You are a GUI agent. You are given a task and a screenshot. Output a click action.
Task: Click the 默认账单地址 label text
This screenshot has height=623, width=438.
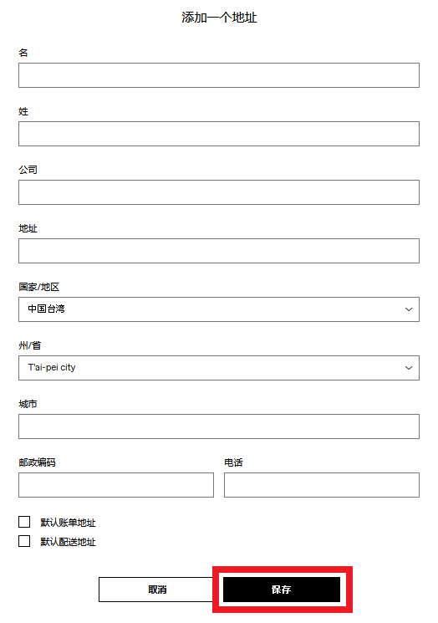68,523
